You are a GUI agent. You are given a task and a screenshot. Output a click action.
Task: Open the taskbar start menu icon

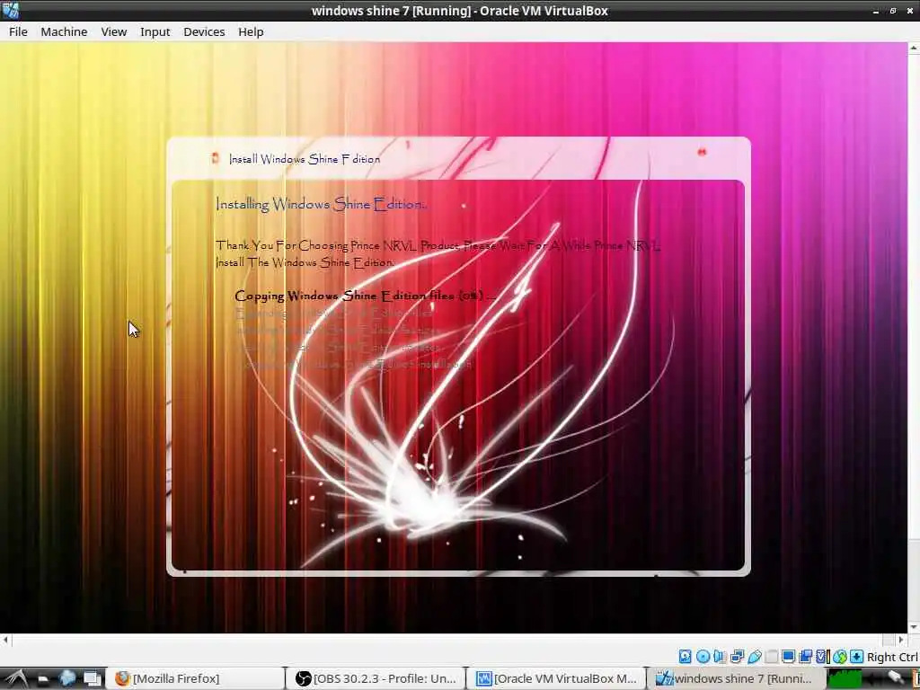pyautogui.click(x=16, y=678)
